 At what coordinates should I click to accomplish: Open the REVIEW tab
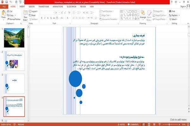point(83,7)
